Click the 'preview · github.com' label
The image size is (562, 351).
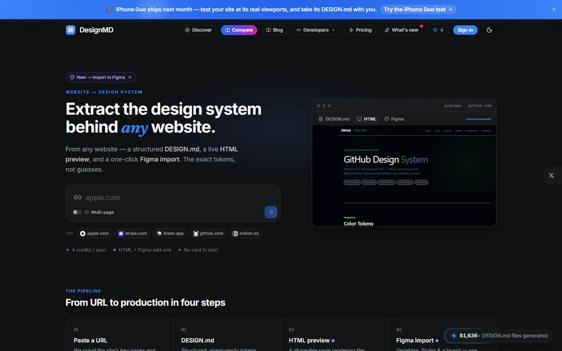tap(468, 106)
